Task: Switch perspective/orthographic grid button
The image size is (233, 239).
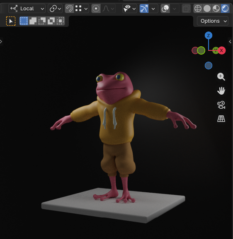Action: point(221,119)
